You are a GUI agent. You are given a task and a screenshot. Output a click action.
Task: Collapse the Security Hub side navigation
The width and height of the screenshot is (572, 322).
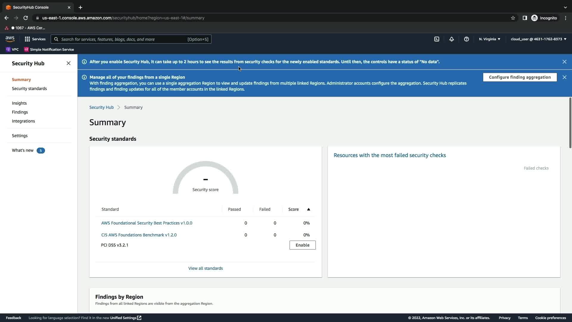pos(69,63)
